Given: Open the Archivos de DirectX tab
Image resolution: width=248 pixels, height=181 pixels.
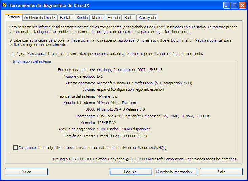Looking at the screenshot, I should [40, 17].
